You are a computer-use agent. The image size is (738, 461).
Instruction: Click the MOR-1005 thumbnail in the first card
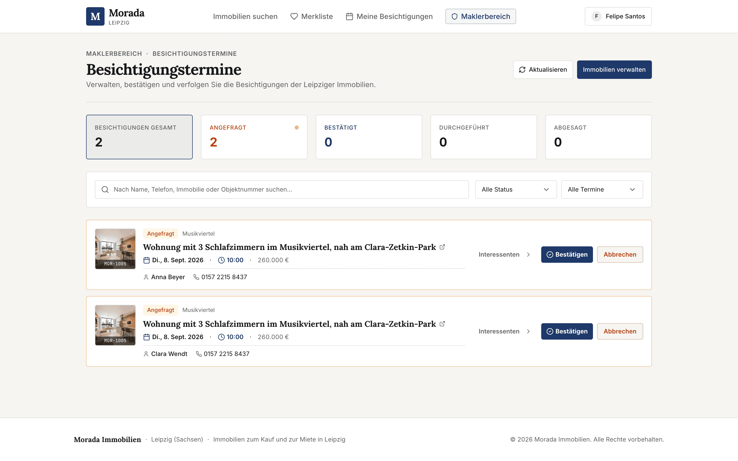pyautogui.click(x=115, y=249)
